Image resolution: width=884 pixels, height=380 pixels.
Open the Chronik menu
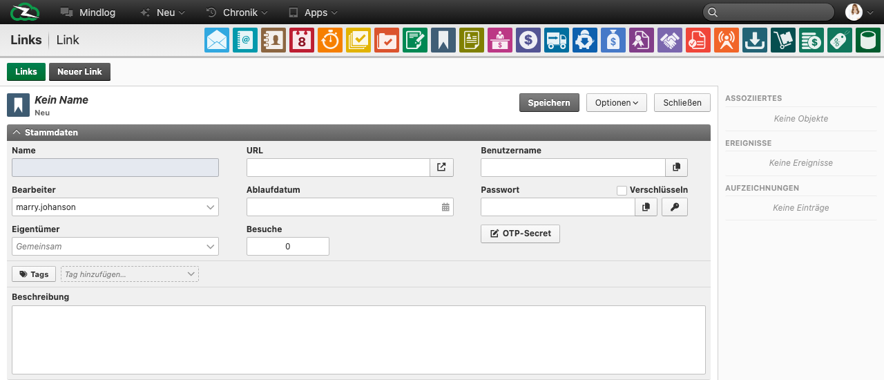(x=237, y=12)
